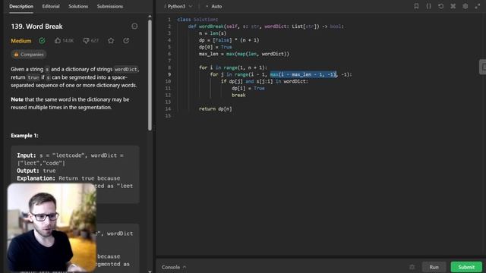This screenshot has height=273, width=486.
Task: Click the 'Example 1:' heading
Action: click(x=24, y=136)
